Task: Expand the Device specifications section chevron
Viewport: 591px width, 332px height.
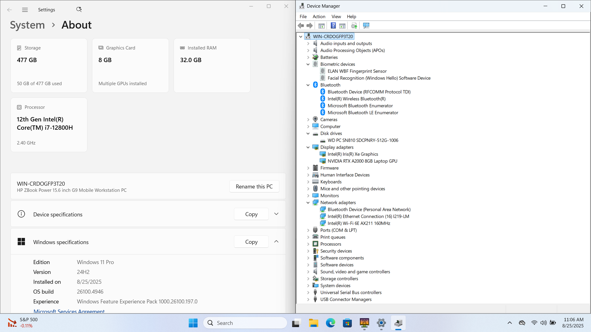Action: click(276, 214)
